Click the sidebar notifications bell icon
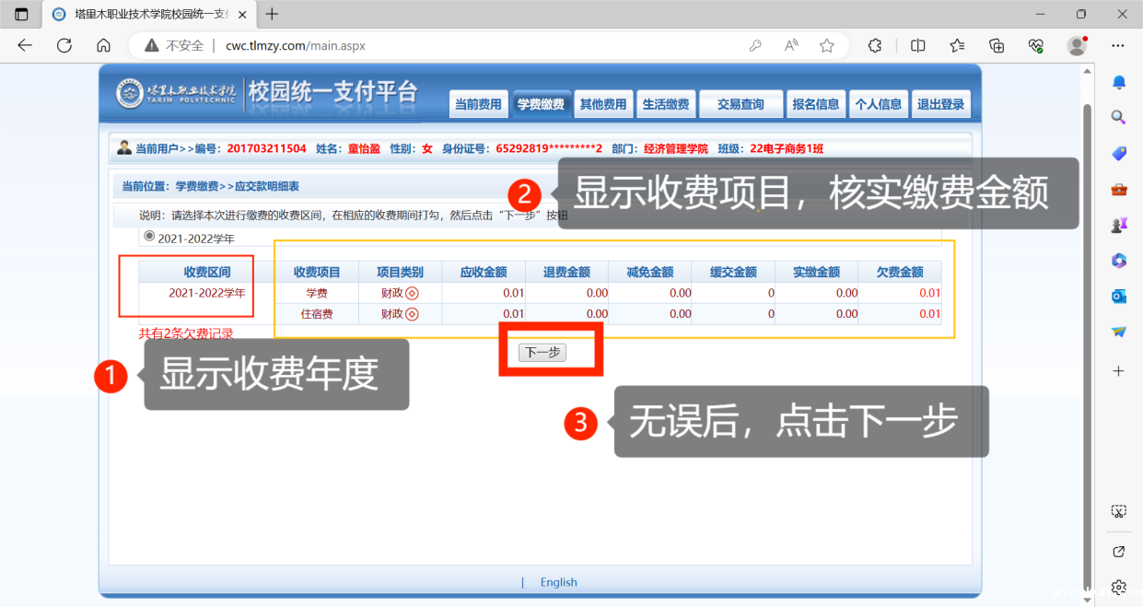Screen dimensions: 1143x607 (1119, 83)
